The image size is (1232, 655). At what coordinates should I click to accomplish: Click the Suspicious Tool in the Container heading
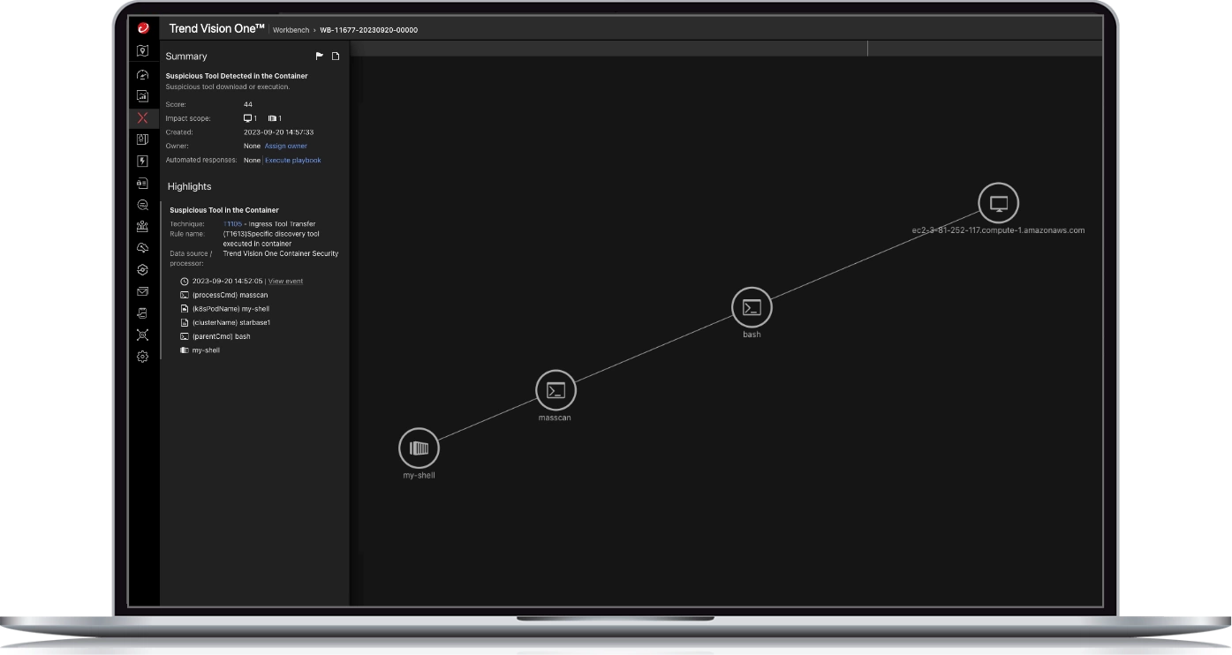(x=224, y=210)
